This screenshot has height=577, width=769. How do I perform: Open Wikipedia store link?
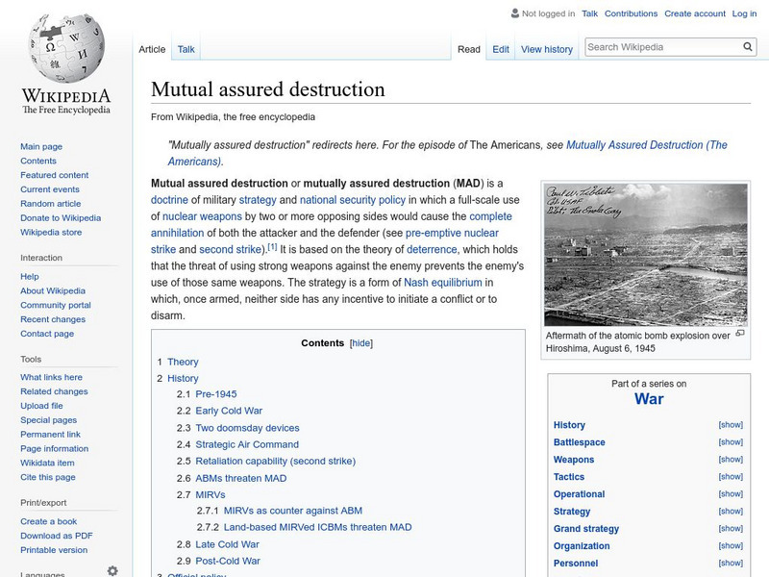point(51,232)
